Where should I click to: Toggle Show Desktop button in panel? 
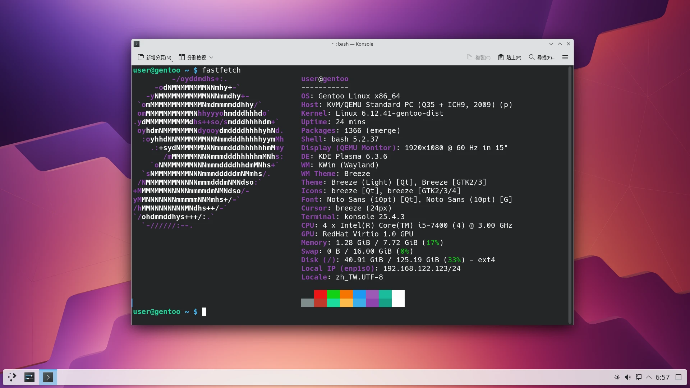tap(678, 377)
